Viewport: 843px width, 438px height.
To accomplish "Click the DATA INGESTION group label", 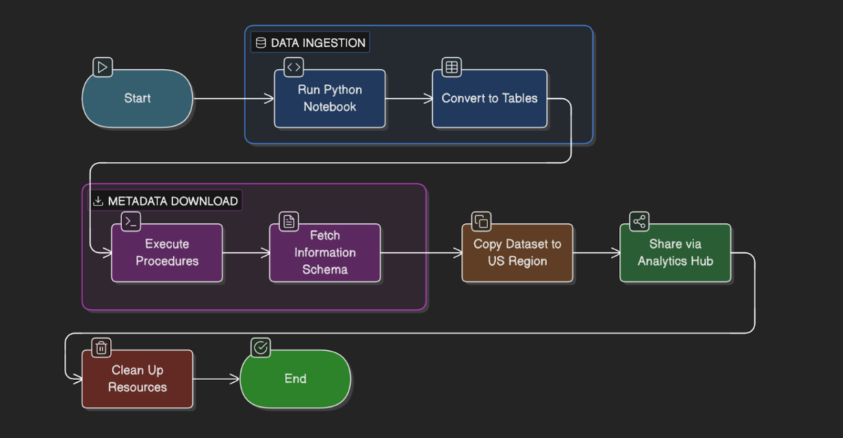I will (317, 43).
